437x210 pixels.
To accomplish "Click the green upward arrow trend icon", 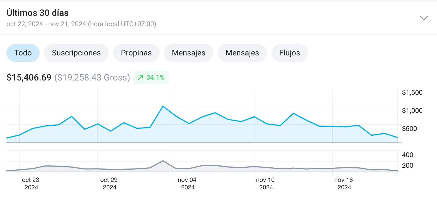I will [x=141, y=78].
